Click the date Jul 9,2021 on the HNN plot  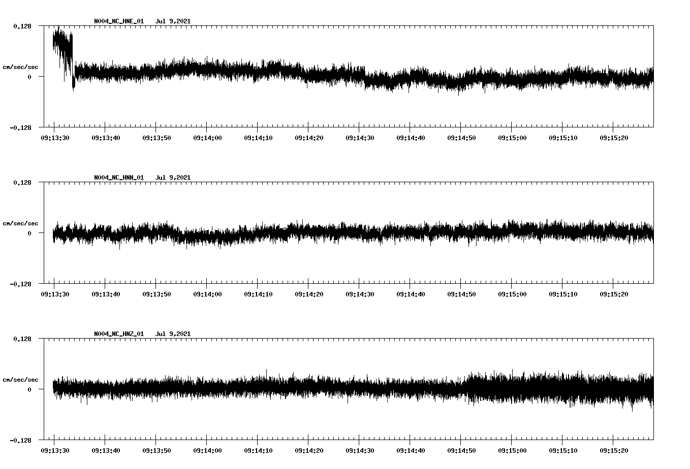(173, 178)
